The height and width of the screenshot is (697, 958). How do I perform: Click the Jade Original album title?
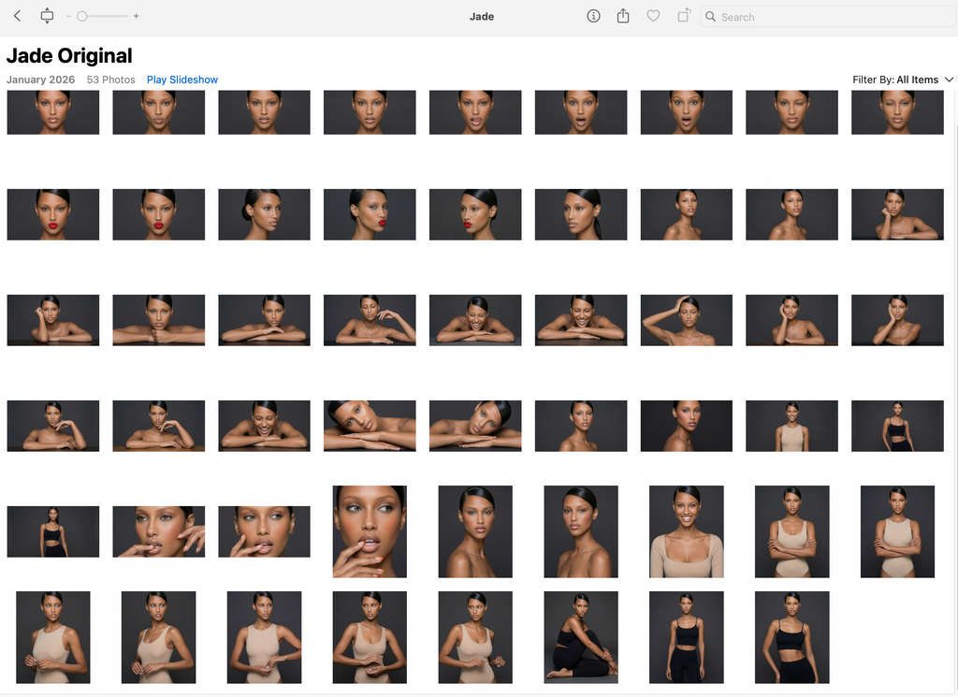(x=69, y=56)
